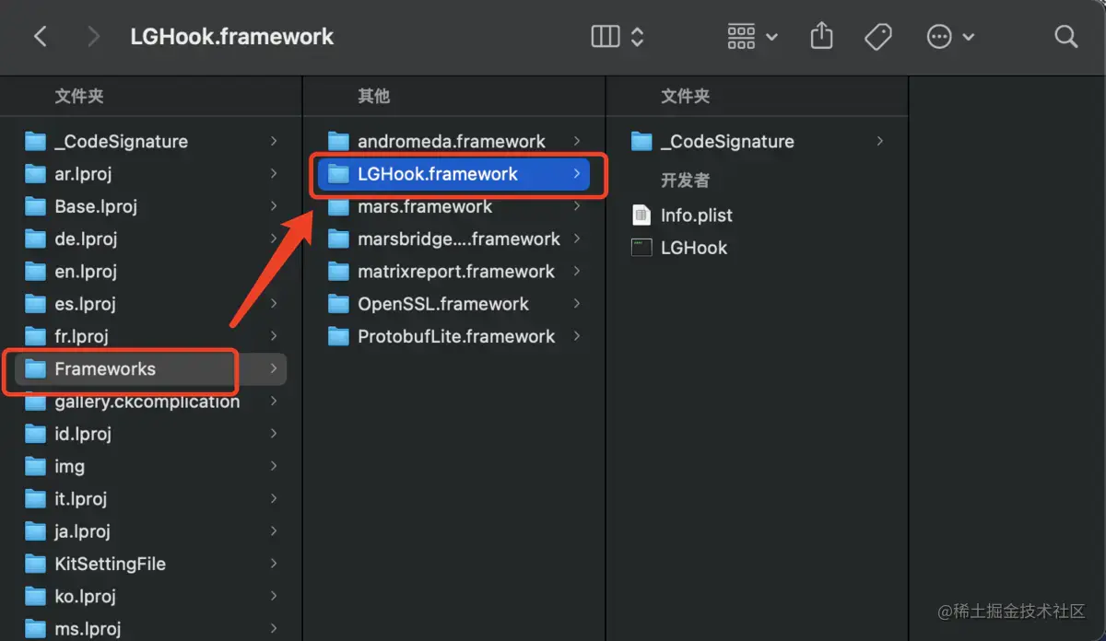The width and height of the screenshot is (1106, 641).
Task: Switch view using the column view icon
Action: [x=606, y=37]
